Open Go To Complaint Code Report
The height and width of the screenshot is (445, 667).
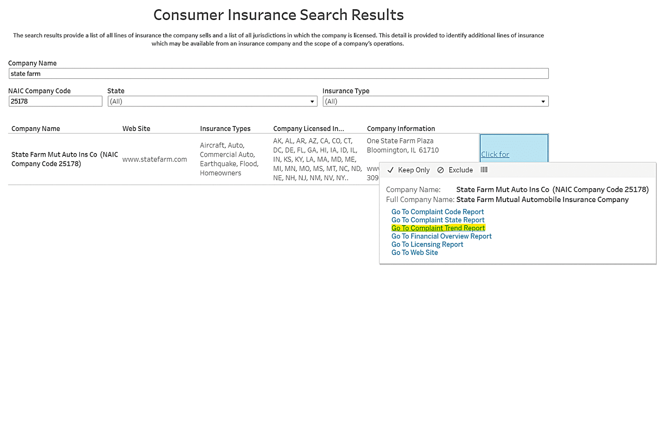(x=438, y=212)
